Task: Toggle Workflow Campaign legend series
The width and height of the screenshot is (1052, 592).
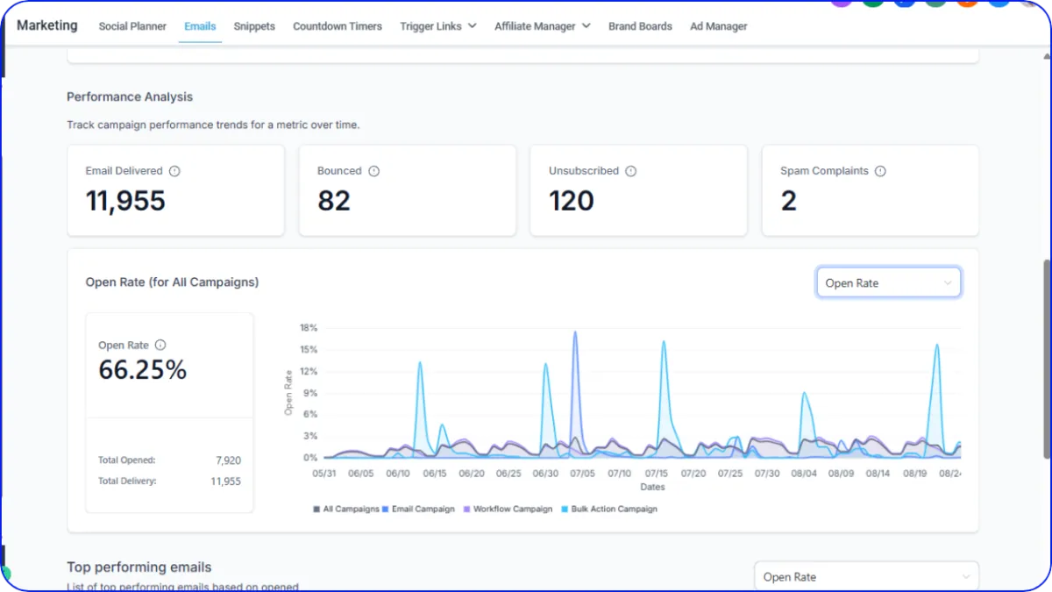Action: (508, 509)
